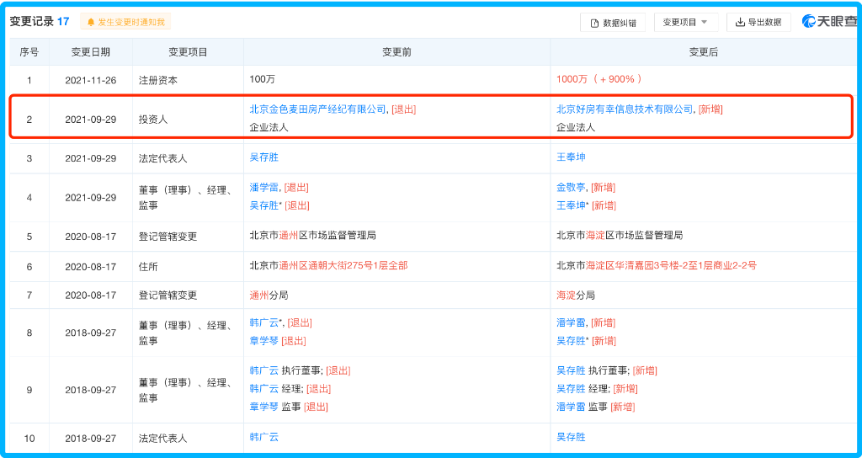Screen dimensions: 862x458
Task: Click 吴存胜 marked 退出 in row 4
Action: tap(263, 205)
